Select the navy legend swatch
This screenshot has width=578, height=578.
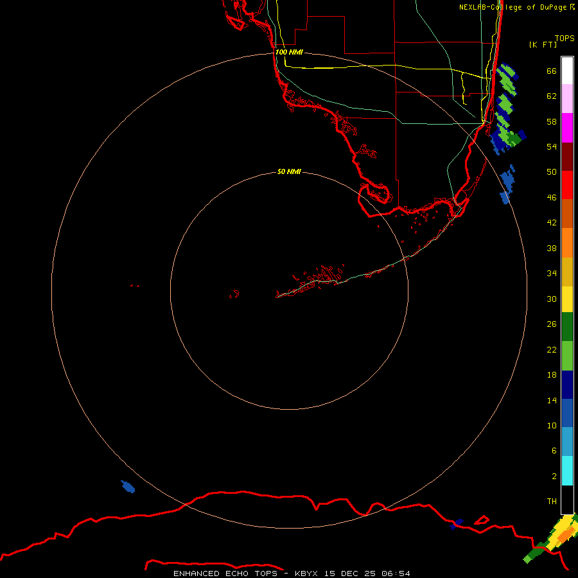[567, 385]
